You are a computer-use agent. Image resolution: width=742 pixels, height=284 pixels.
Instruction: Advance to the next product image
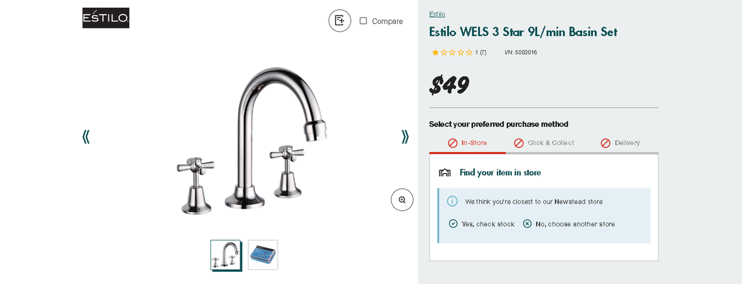point(405,137)
